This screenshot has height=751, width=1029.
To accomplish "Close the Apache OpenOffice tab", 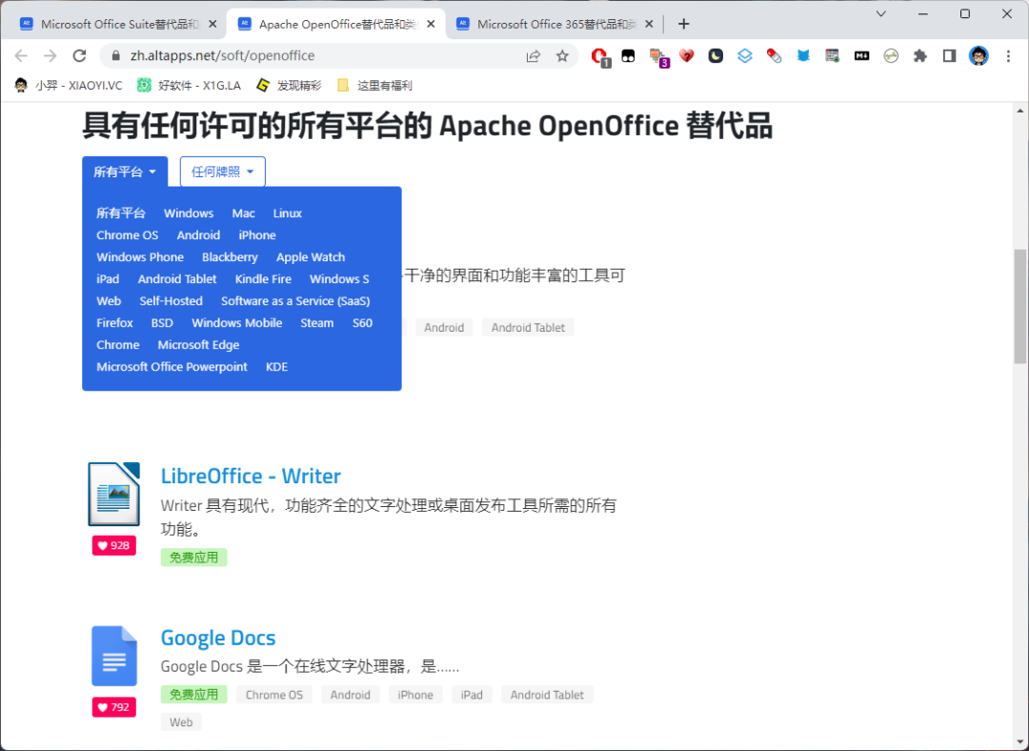I will pyautogui.click(x=431, y=24).
